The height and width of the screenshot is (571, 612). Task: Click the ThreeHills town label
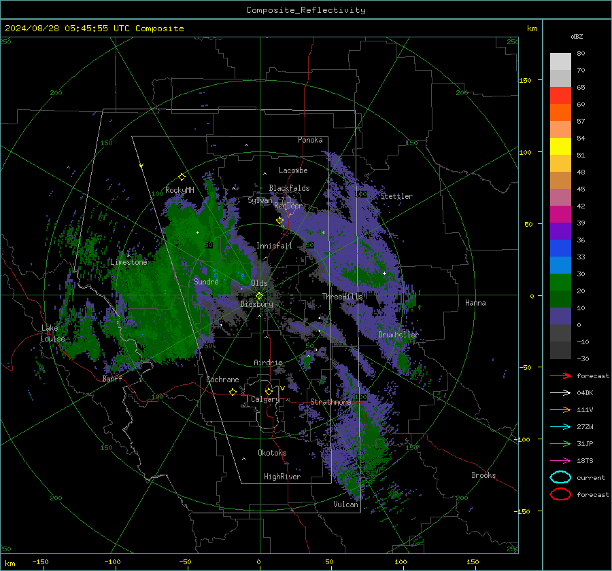[342, 297]
